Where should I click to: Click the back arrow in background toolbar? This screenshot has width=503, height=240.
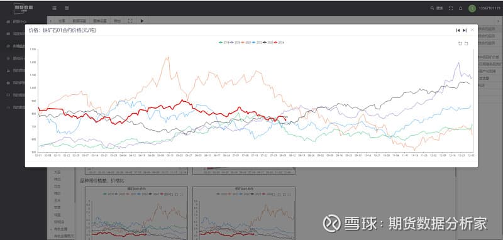click(51, 21)
